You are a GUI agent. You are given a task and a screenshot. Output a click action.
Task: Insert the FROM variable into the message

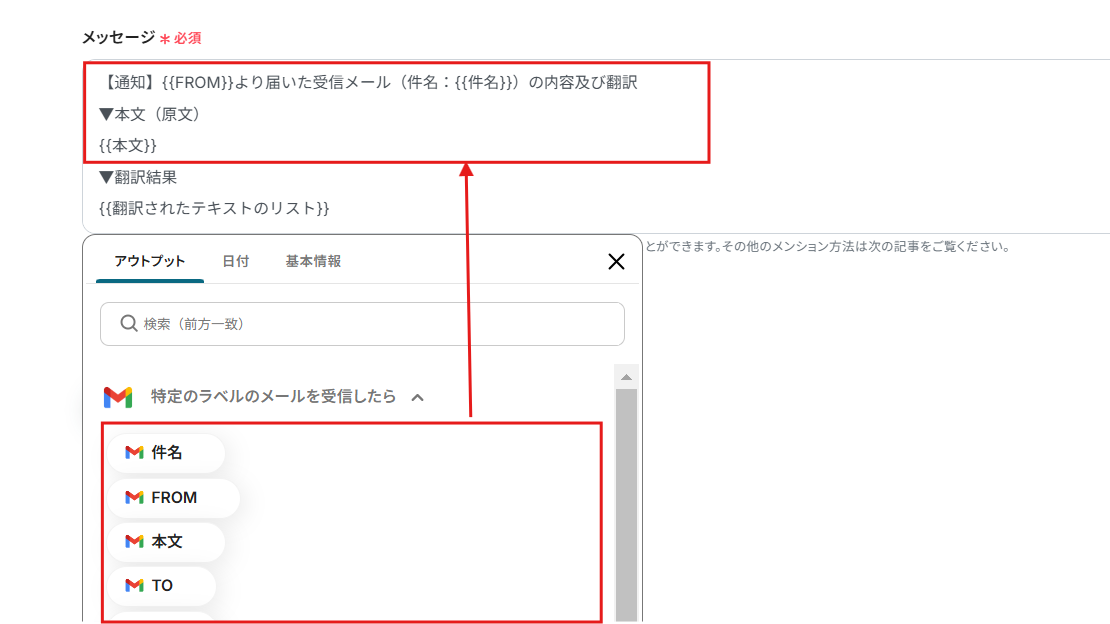coord(175,497)
